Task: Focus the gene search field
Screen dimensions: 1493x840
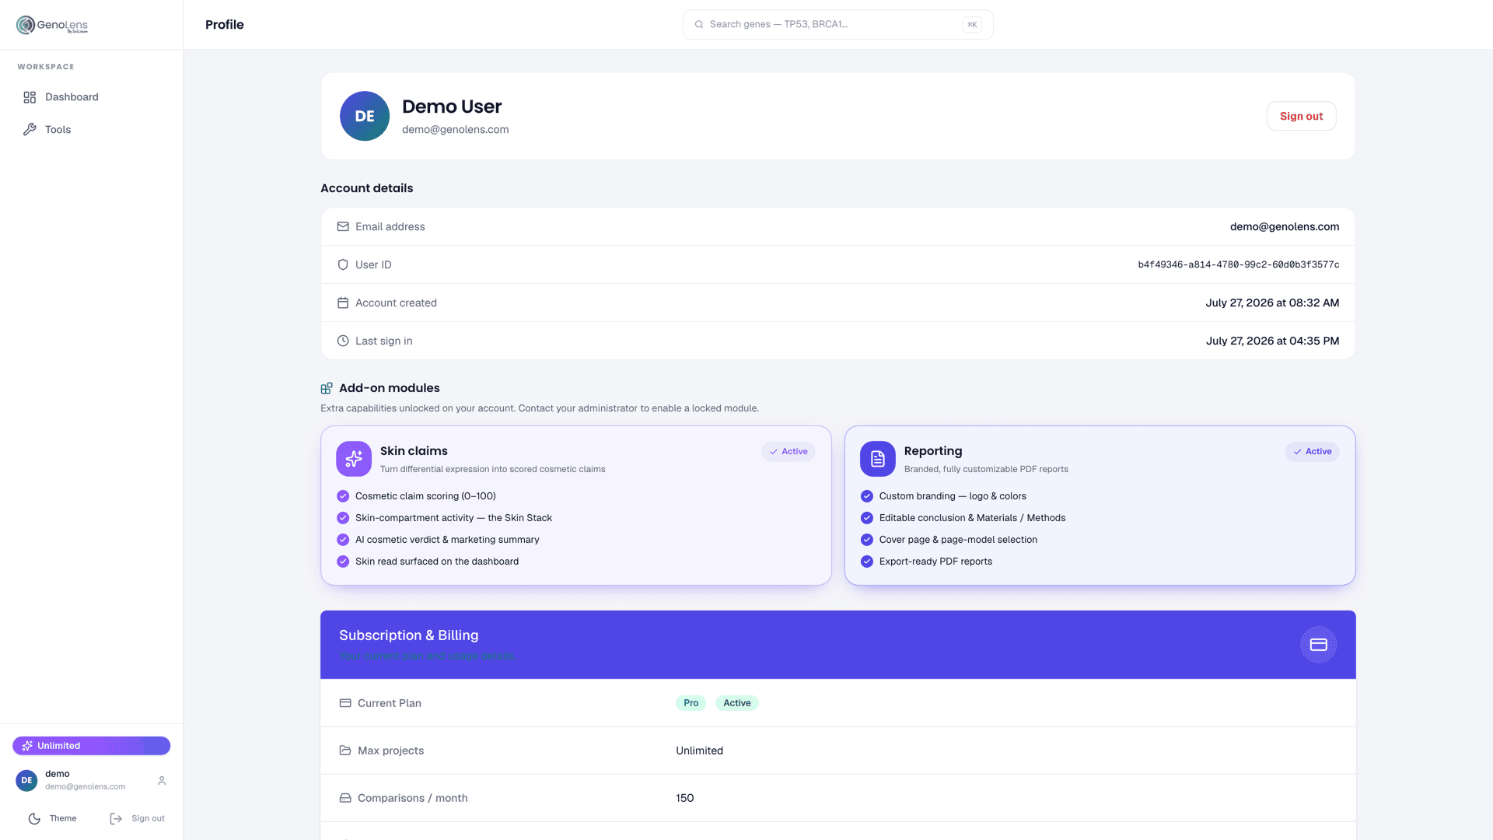Action: [837, 25]
